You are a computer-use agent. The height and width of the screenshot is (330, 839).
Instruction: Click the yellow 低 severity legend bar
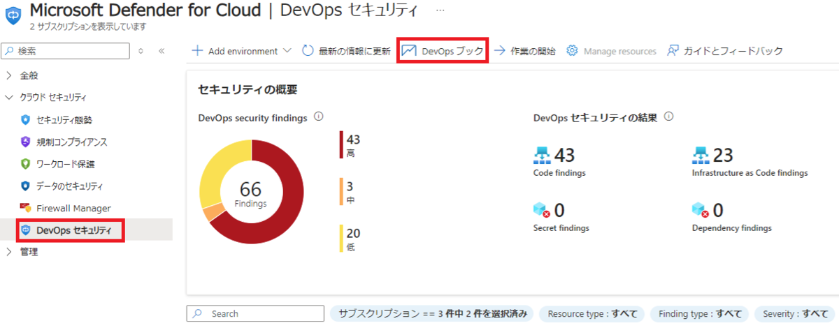342,239
